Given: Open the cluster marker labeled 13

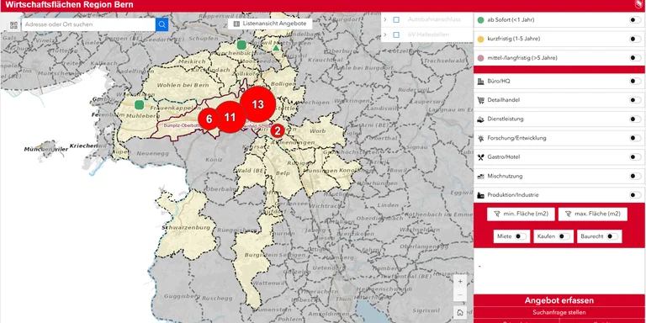Looking at the screenshot, I should (258, 104).
